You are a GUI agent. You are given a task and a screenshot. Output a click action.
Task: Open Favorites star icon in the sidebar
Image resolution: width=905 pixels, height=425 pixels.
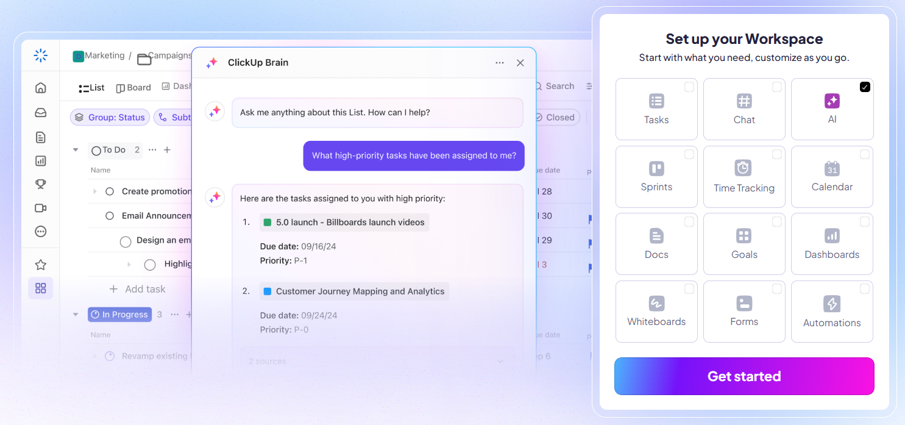click(41, 265)
